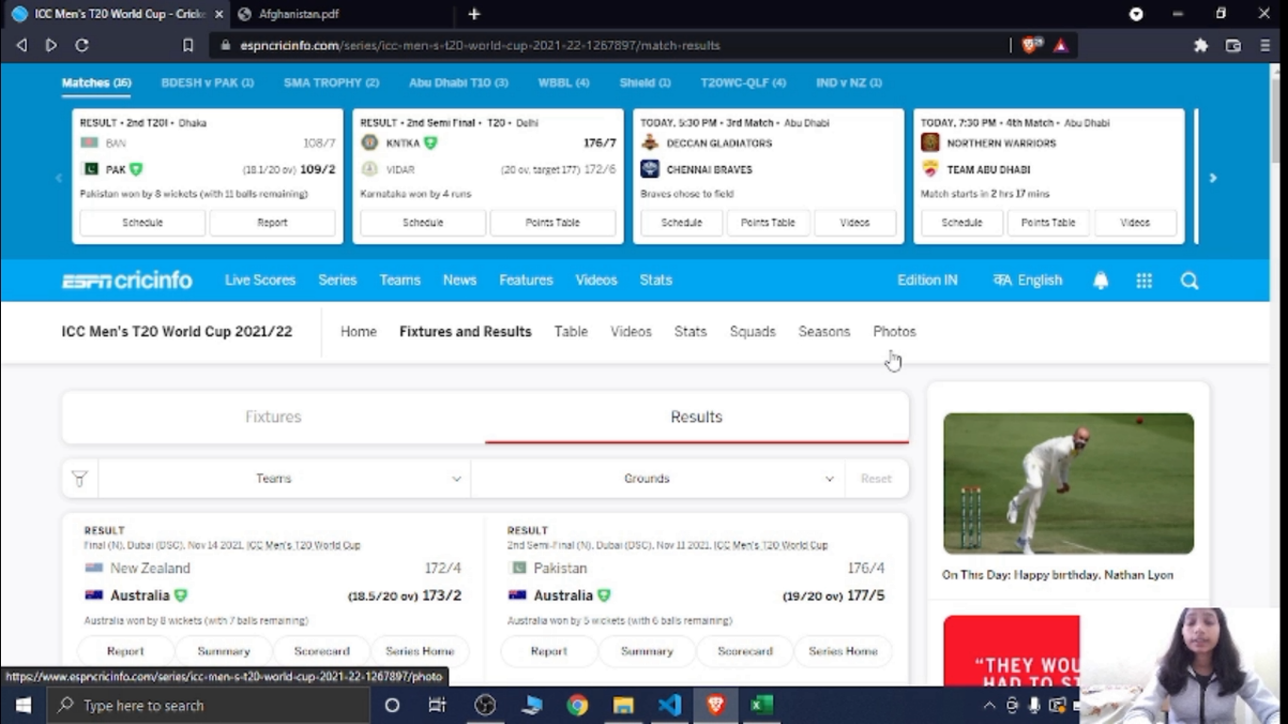The height and width of the screenshot is (724, 1288).
Task: Bookmark this page using bookmark icon
Action: coord(188,45)
